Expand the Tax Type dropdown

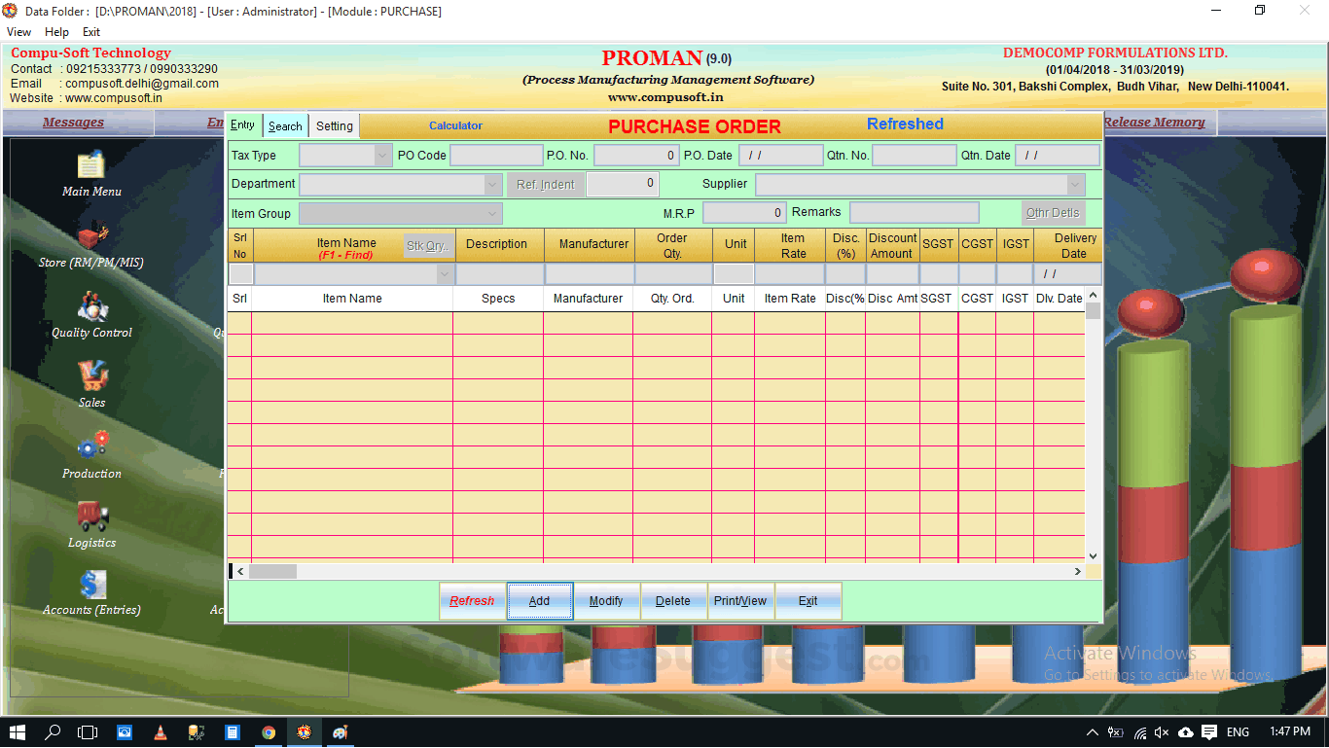coord(380,155)
